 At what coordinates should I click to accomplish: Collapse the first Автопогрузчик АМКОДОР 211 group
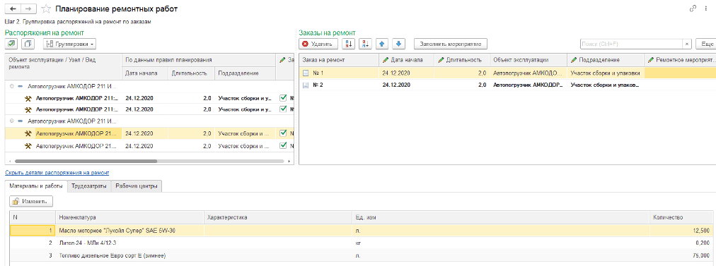[x=12, y=85]
